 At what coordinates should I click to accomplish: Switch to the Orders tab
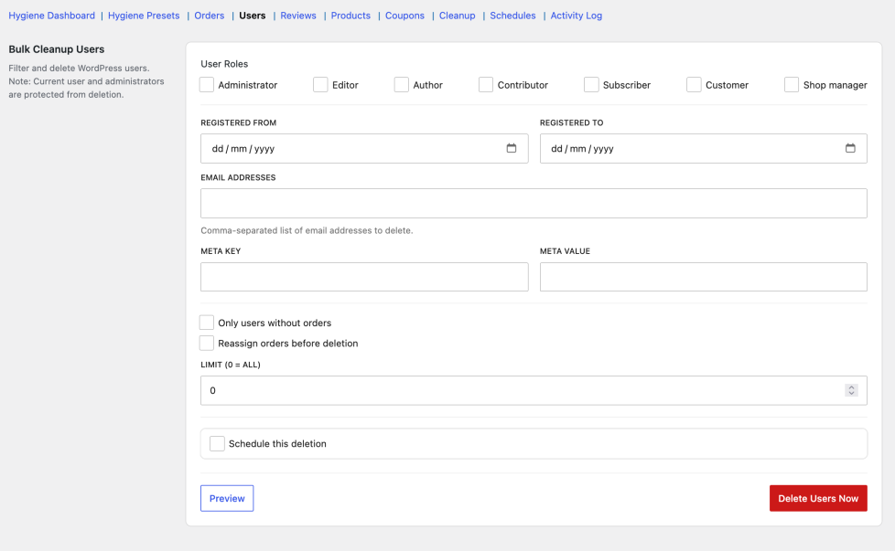click(209, 16)
